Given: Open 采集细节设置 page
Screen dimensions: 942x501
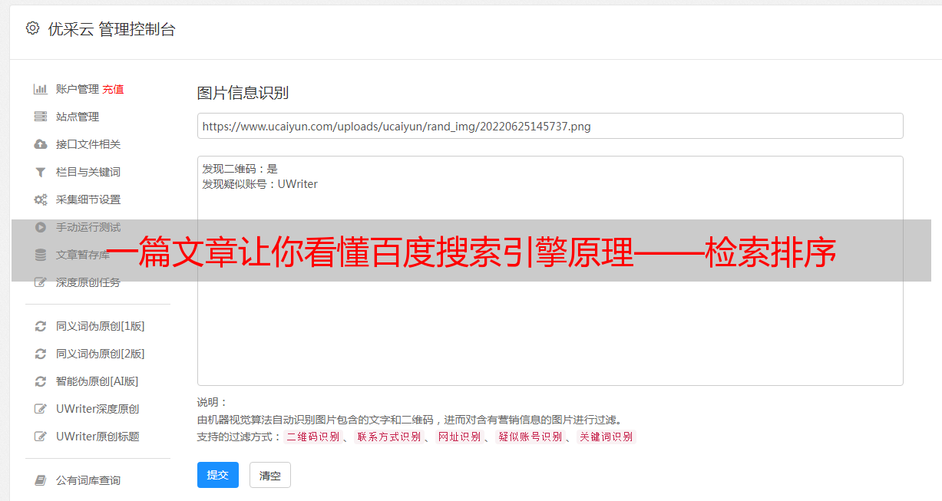Looking at the screenshot, I should coord(88,199).
